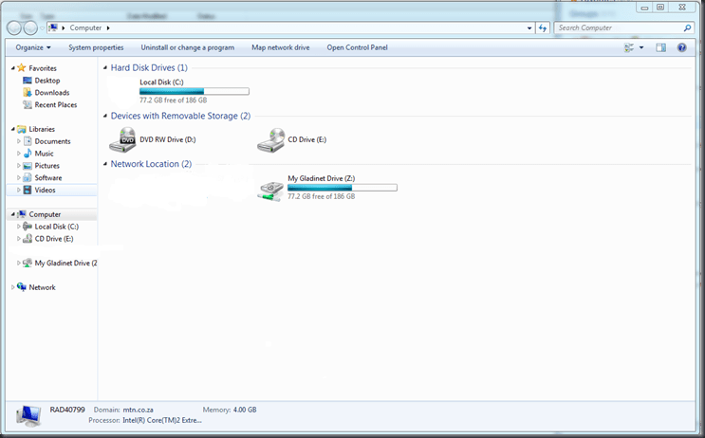Click the change view icon
This screenshot has height=438, width=705.
click(x=629, y=47)
